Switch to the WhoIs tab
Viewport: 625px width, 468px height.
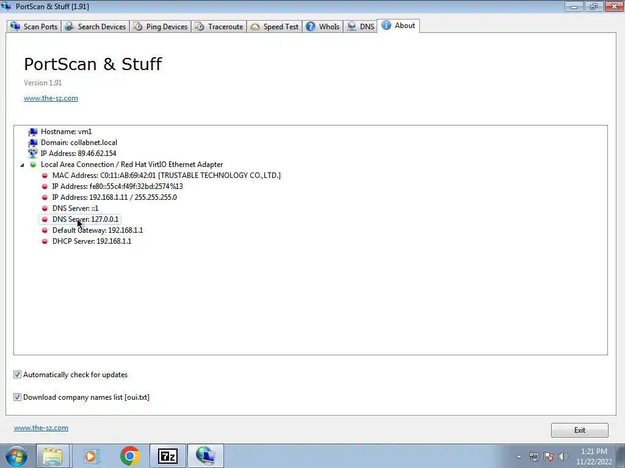(322, 27)
